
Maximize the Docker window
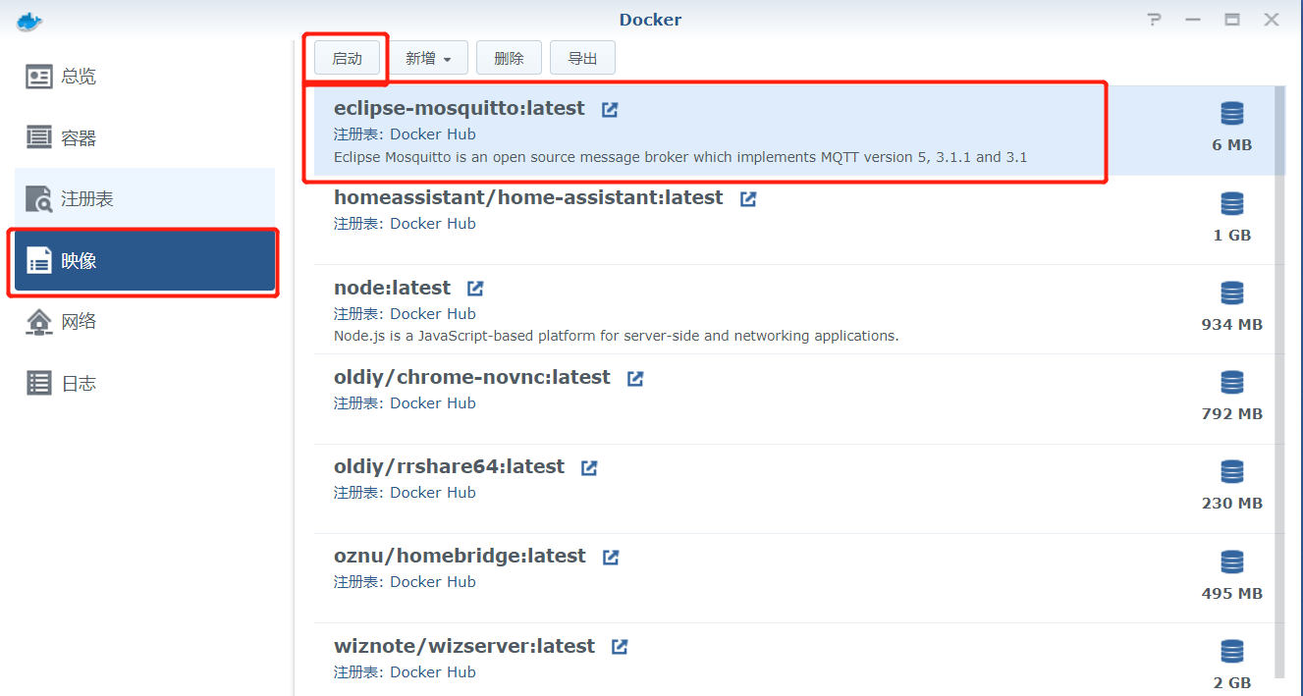click(1232, 20)
